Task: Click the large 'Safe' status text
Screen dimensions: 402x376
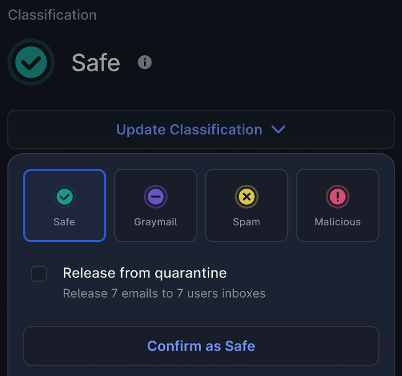Action: point(96,63)
